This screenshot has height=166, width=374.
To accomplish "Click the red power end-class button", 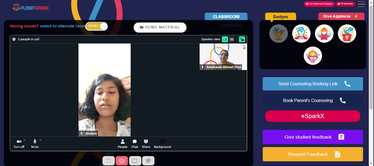I will pyautogui.click(x=122, y=161).
